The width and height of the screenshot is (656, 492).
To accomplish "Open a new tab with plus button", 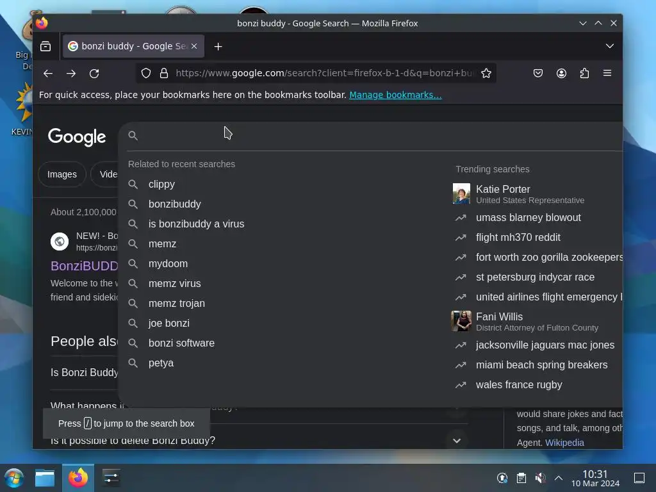I will 218,46.
